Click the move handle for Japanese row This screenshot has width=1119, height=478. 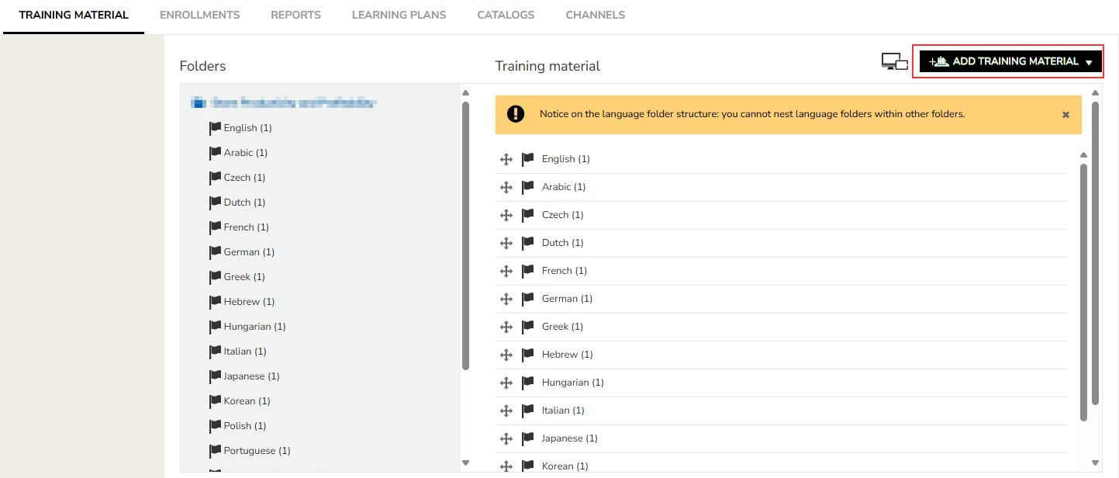click(506, 438)
